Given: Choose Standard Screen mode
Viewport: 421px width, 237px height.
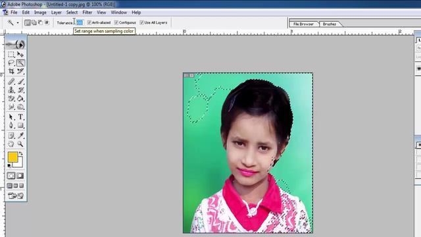Looking at the screenshot, I should (10, 186).
